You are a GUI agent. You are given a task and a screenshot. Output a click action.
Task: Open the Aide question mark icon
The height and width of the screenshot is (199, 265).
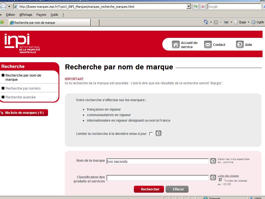click(240, 45)
